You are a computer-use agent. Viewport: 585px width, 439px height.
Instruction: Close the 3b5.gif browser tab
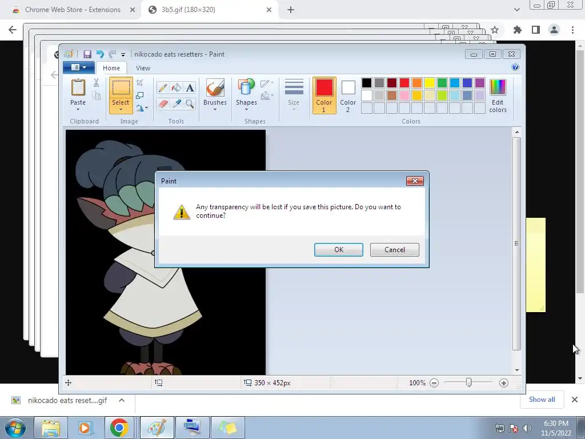pos(269,10)
